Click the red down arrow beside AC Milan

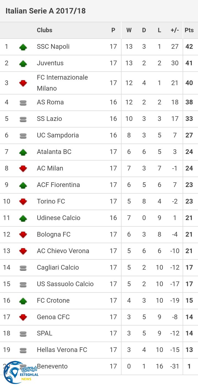(23, 169)
